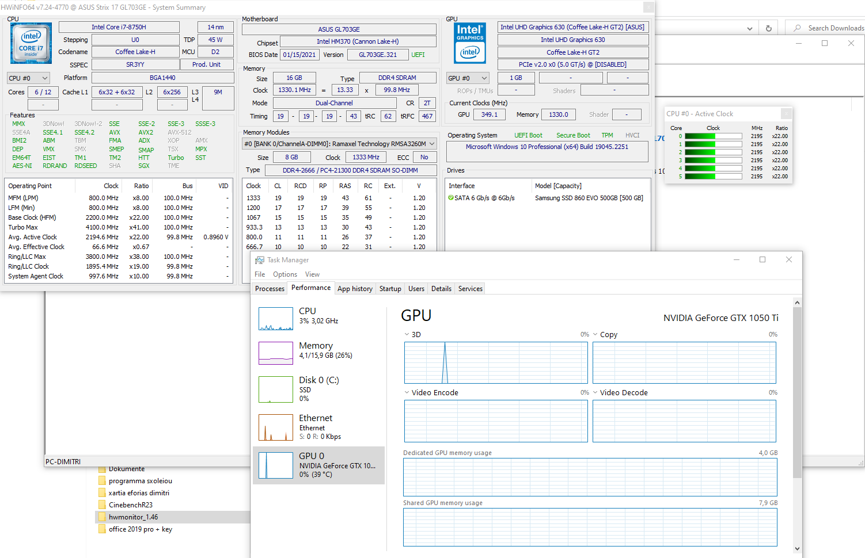865x558 pixels.
Task: Open the Video Decode graph dropdown
Action: tap(595, 392)
